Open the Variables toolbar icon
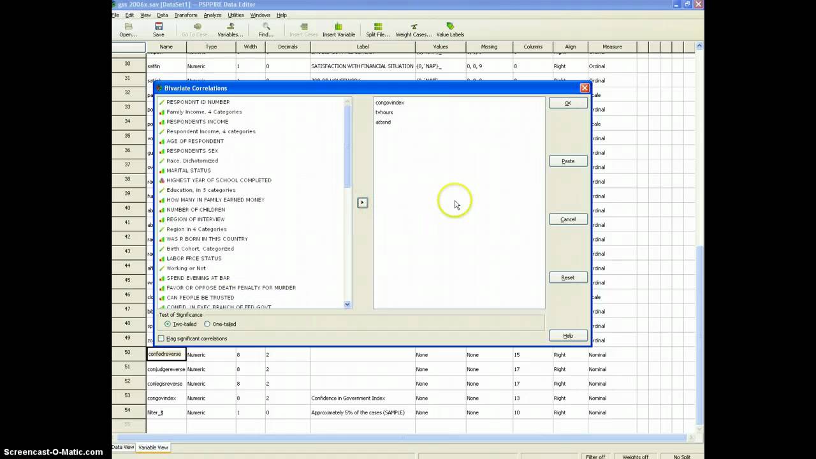The image size is (816, 459). click(230, 30)
